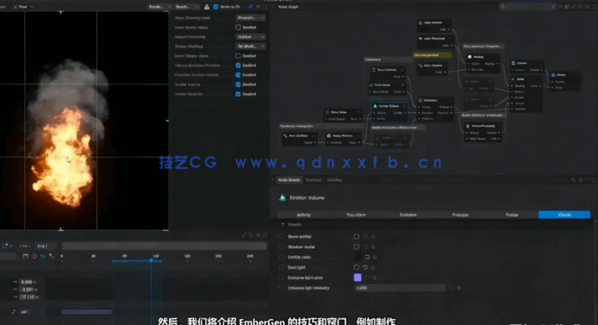Click the target icon in Node Details header
The width and height of the screenshot is (598, 325).
click(x=580, y=180)
